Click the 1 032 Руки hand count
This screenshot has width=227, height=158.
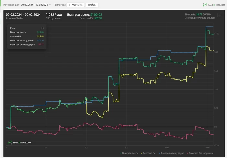tap(54, 15)
